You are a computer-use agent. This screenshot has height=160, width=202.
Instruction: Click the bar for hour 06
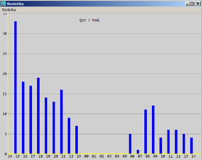pos(130,144)
